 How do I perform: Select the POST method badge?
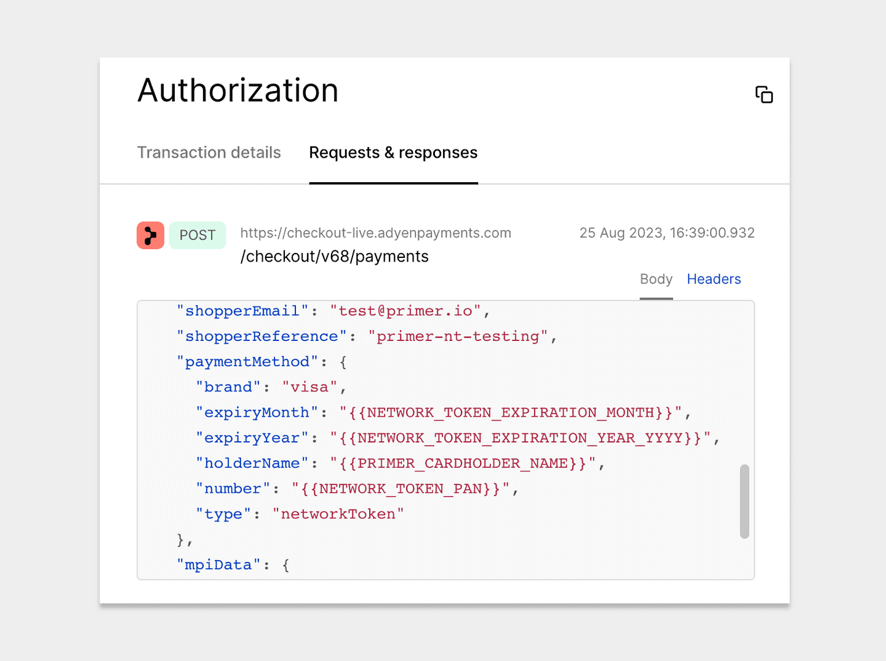(x=198, y=235)
